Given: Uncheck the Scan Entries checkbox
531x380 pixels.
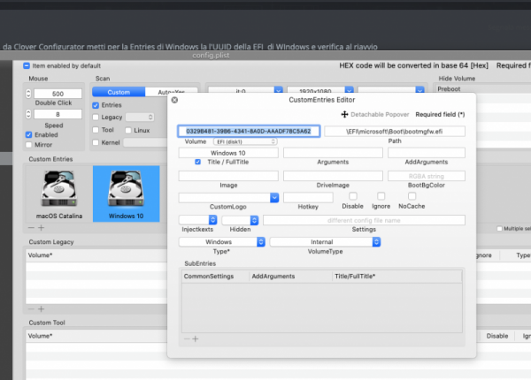Looking at the screenshot, I should tap(96, 105).
